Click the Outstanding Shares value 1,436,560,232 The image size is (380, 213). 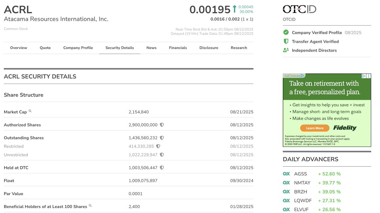point(143,138)
